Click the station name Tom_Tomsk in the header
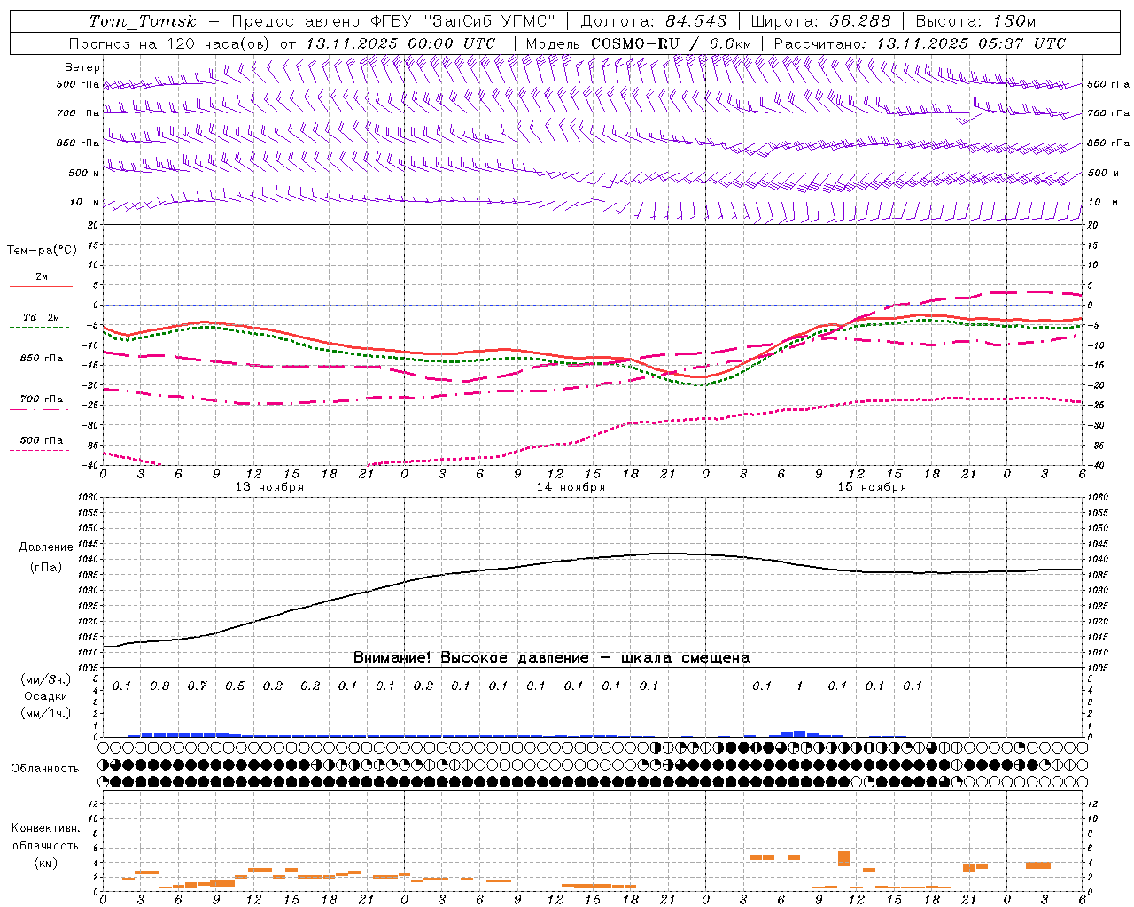 pyautogui.click(x=143, y=21)
